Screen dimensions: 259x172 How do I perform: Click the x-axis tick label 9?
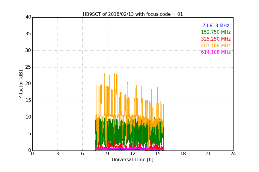[x=108, y=154]
